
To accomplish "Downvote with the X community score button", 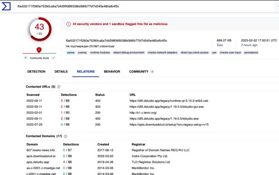I will point(25,57).
